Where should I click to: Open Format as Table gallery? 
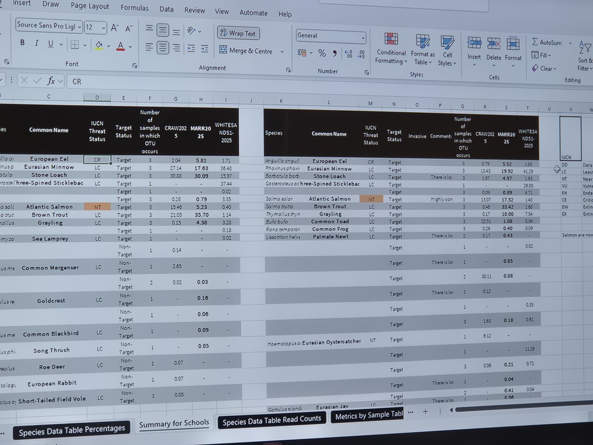[x=423, y=50]
